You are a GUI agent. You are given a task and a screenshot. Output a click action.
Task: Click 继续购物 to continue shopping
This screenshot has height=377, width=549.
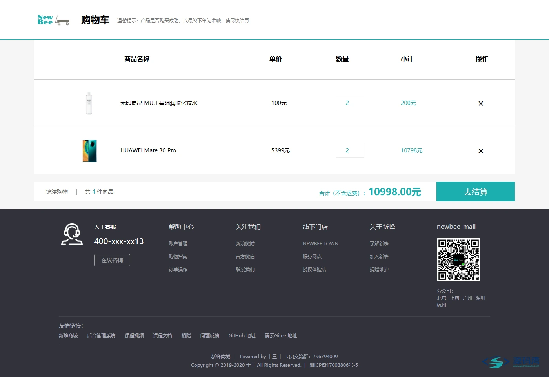pos(57,192)
